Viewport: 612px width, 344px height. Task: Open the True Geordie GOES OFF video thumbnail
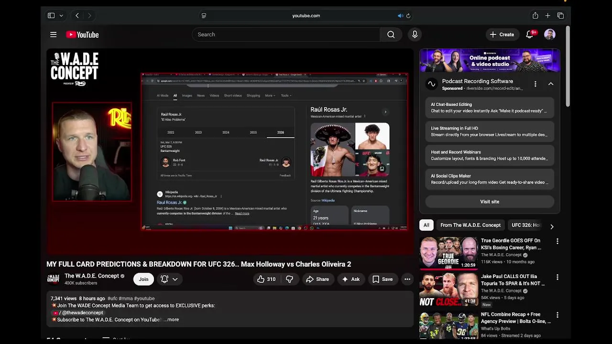pos(448,253)
